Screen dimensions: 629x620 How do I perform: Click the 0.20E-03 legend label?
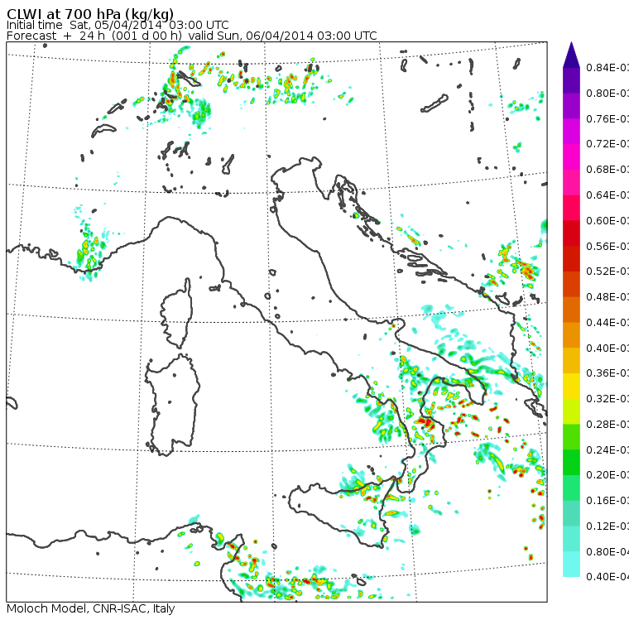pos(607,475)
